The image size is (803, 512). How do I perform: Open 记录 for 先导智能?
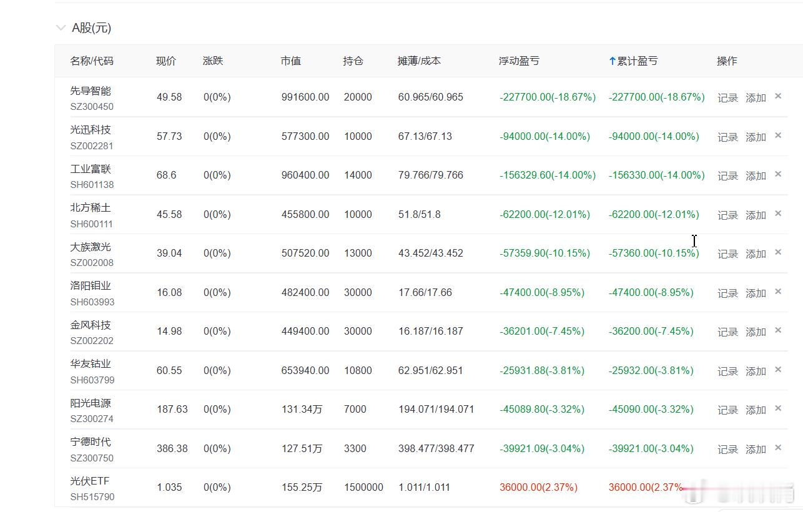coord(727,98)
